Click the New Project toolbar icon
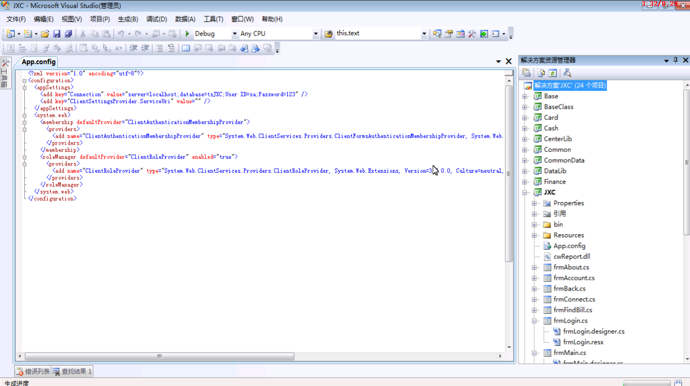Viewport: 690px width, 386px height. pos(11,34)
